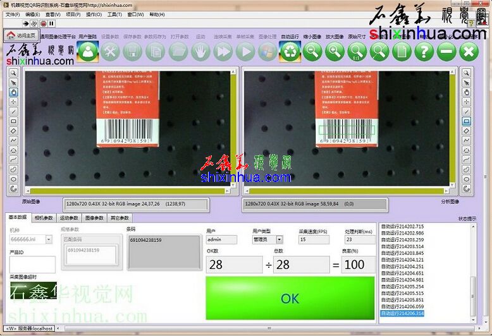Click the Image Processing icon (图像处理)
Viewport: 492px width, 336px height.
(x=268, y=51)
